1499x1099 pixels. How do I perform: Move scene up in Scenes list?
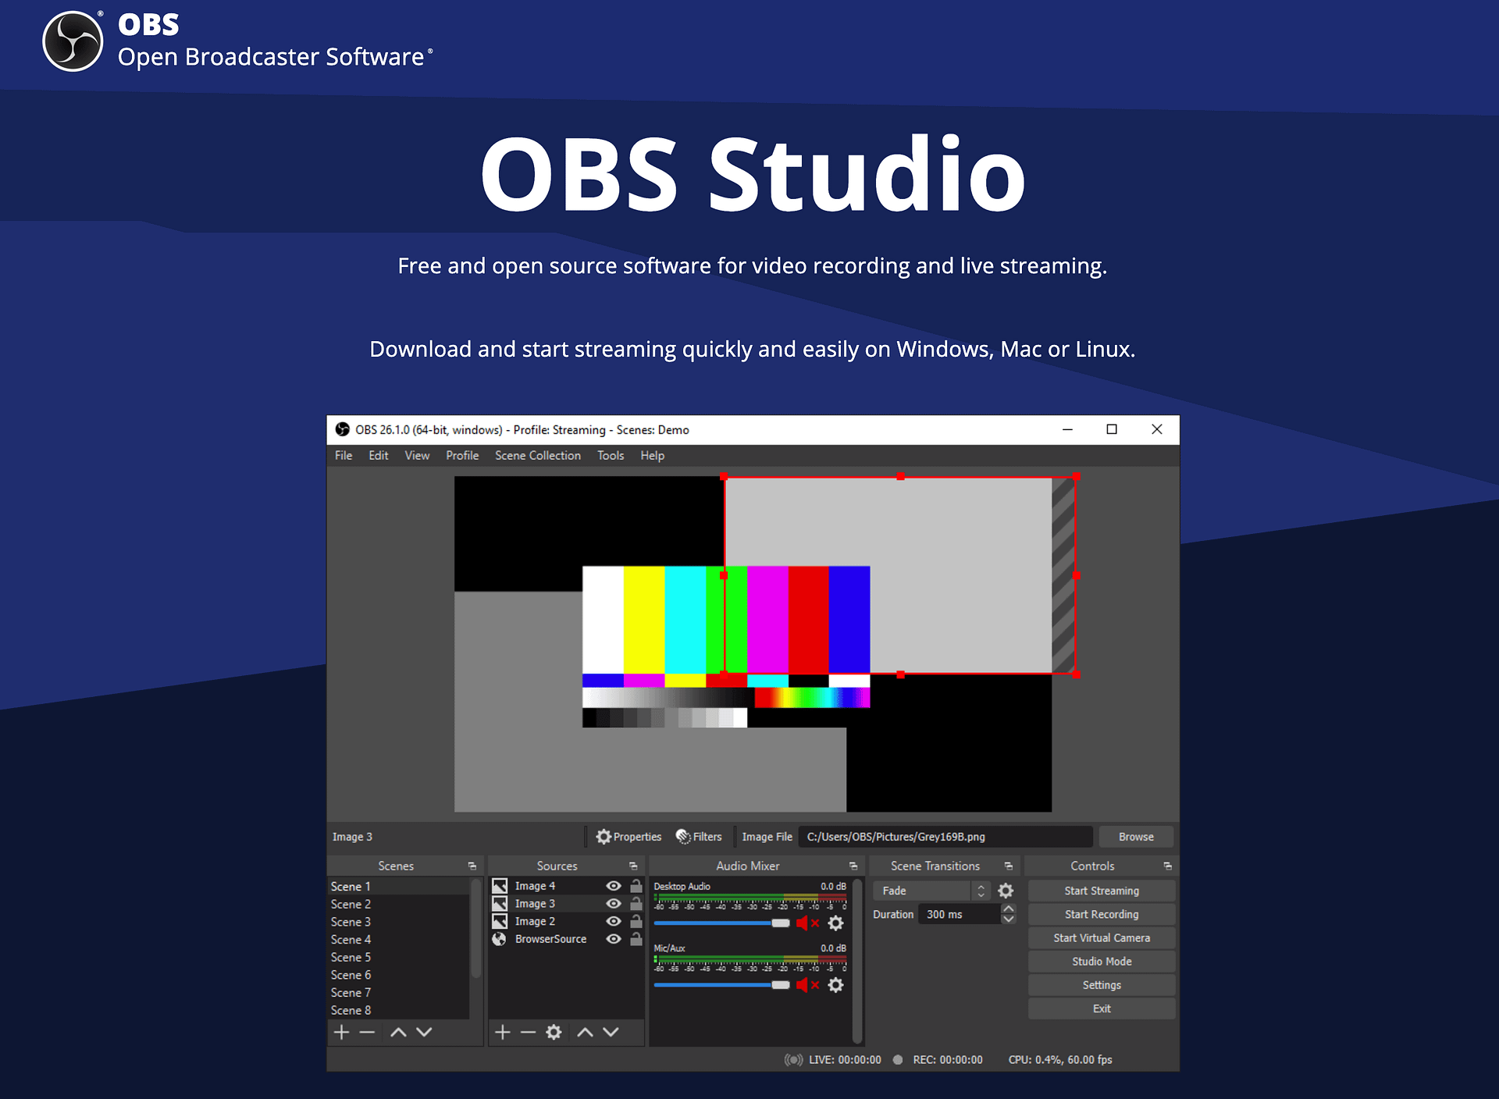[398, 1033]
